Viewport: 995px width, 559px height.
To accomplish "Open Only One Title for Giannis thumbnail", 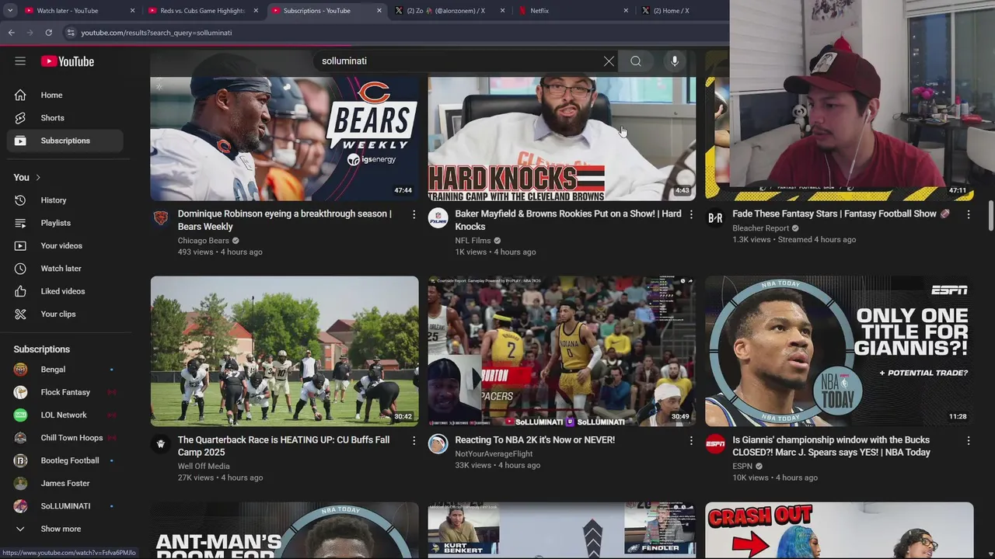I will (839, 351).
